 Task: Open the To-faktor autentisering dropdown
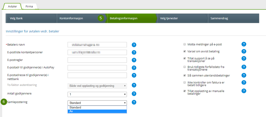coord(97,86)
